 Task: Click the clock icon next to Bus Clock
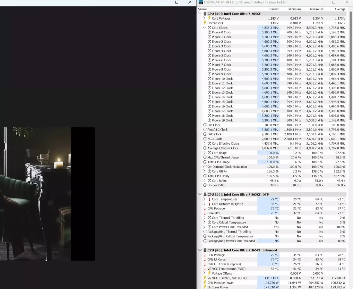coord(205,125)
